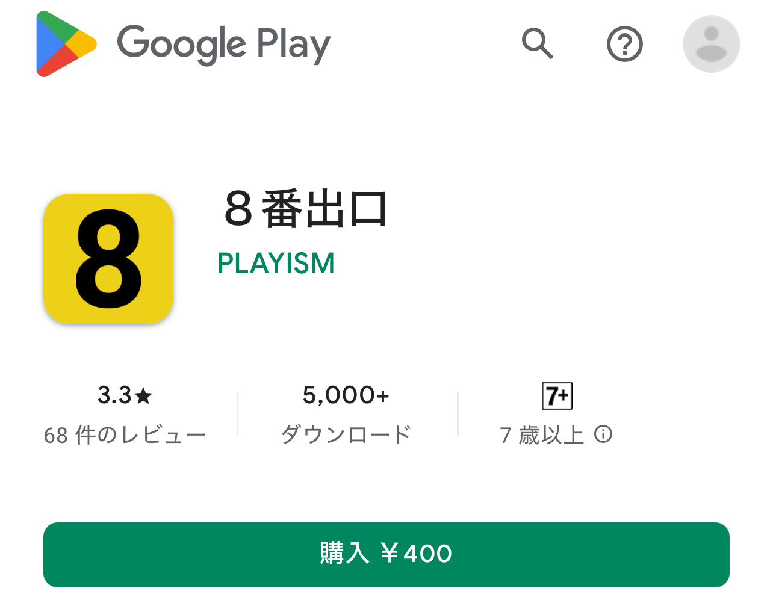This screenshot has width=773, height=606.
Task: Click the 7+ age rating badge
Action: [556, 395]
